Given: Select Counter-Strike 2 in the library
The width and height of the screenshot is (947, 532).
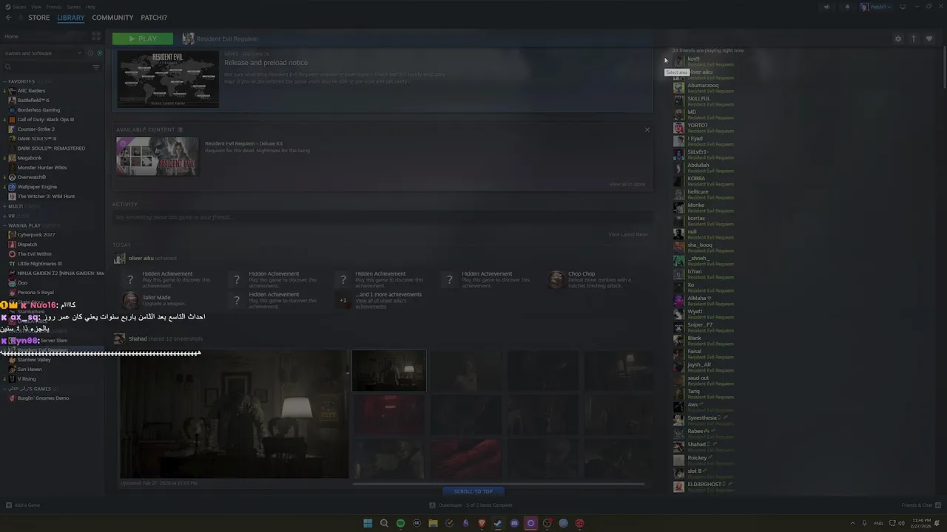Looking at the screenshot, I should pos(36,129).
